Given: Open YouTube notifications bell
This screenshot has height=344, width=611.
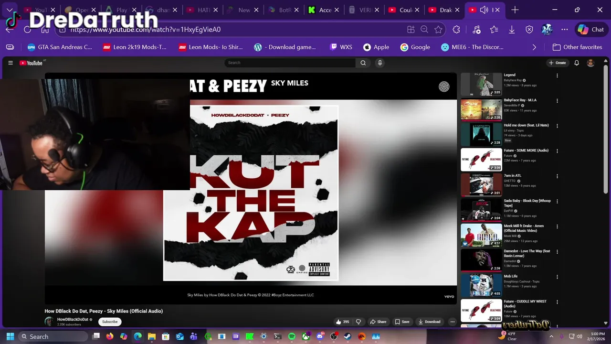Looking at the screenshot, I should point(577,63).
